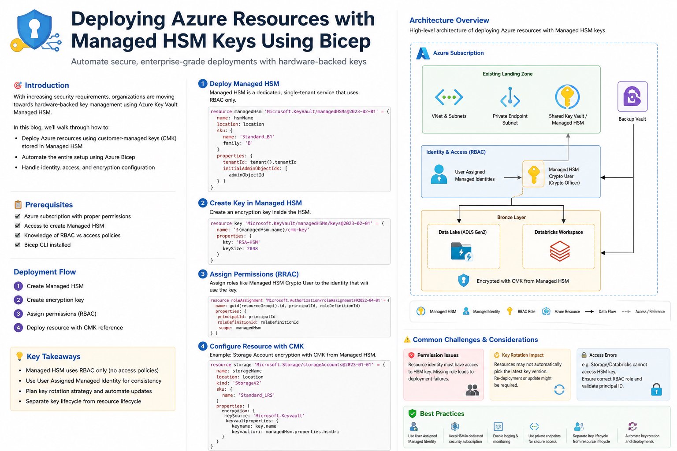Click the Existing Landing Zone label
The image size is (677, 451).
507,74
